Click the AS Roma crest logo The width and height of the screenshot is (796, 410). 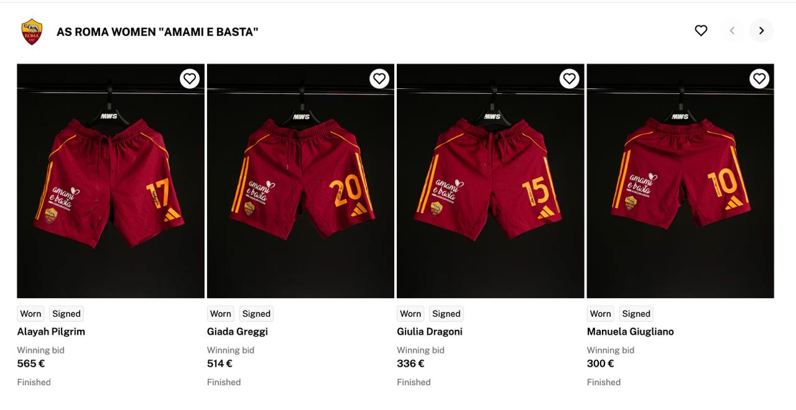point(32,32)
